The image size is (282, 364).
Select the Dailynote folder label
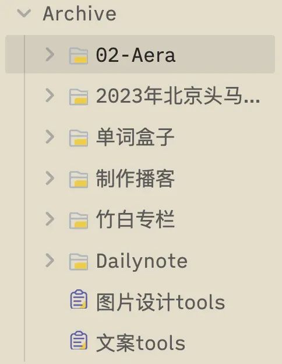[x=142, y=261]
